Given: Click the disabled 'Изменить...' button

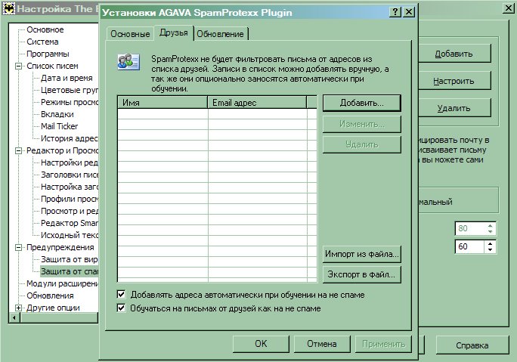Looking at the screenshot, I should (362, 124).
